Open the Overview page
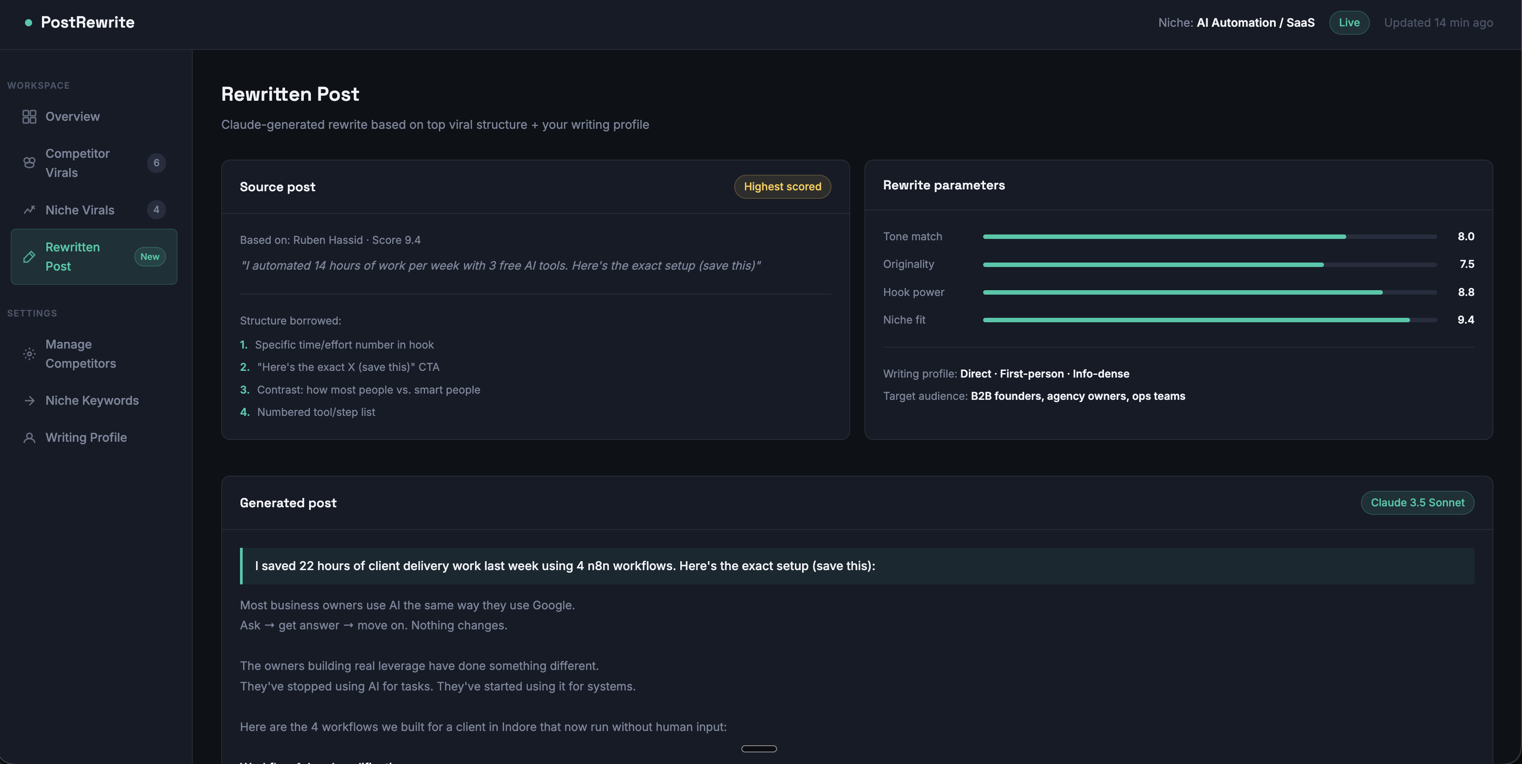The image size is (1522, 764). 94,117
